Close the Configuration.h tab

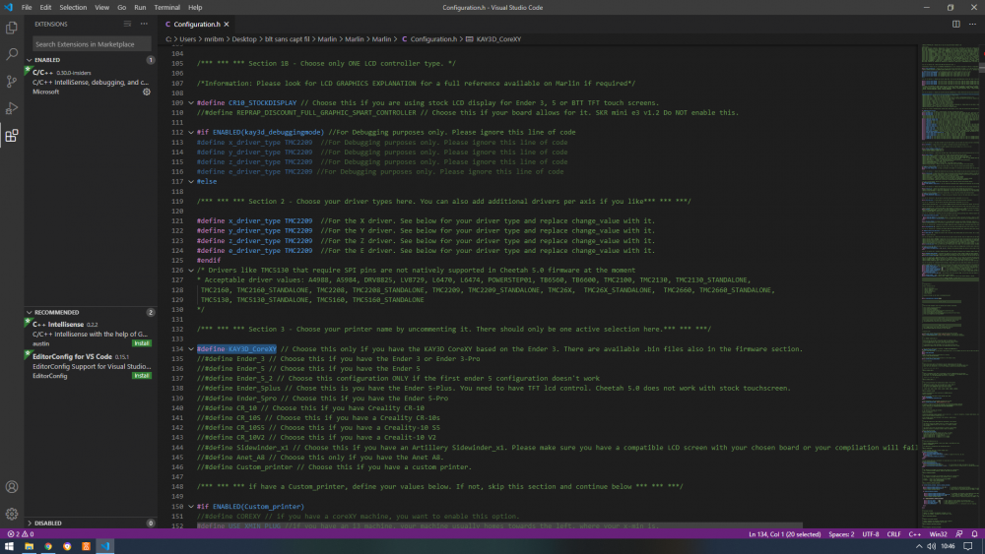pos(227,24)
